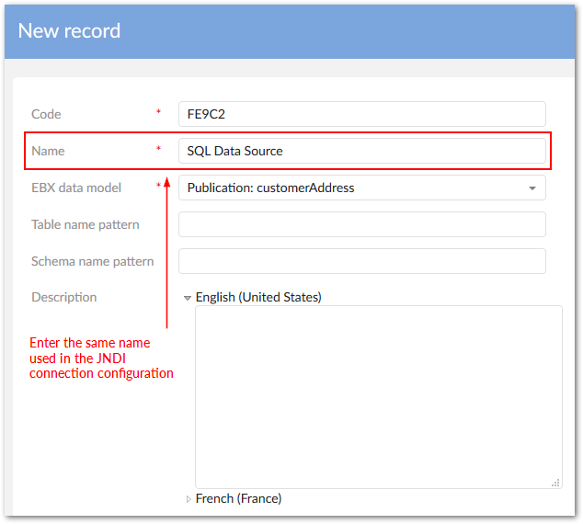Click inside the English description text area
The image size is (583, 524).
(378, 396)
